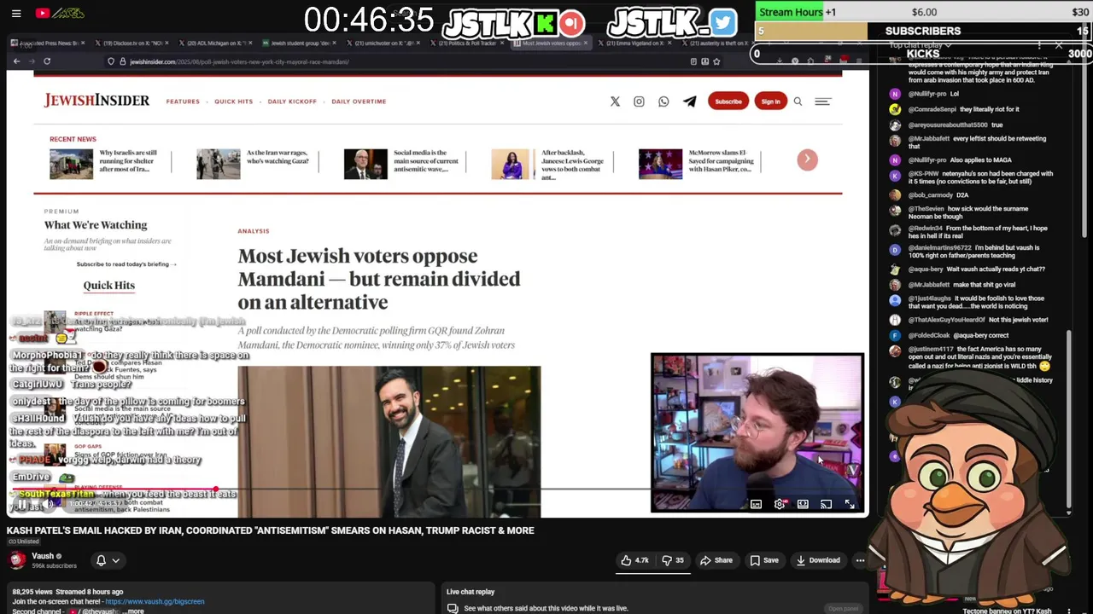This screenshot has height=614, width=1093.
Task: Open more actions ellipsis beside Download
Action: pos(860,560)
